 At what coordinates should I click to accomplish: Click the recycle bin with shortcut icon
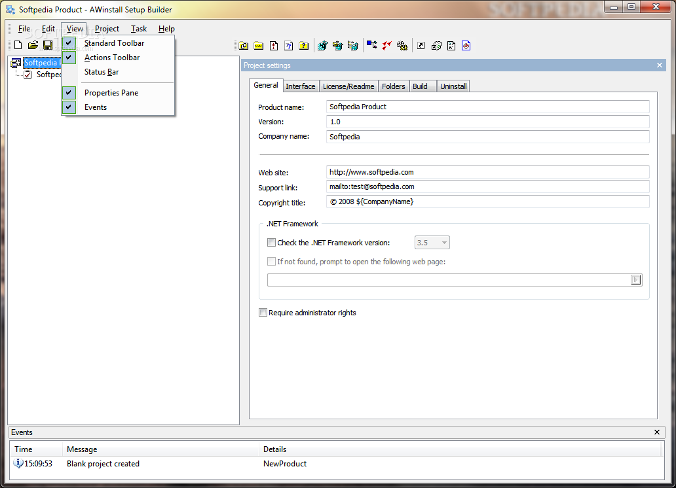point(436,46)
